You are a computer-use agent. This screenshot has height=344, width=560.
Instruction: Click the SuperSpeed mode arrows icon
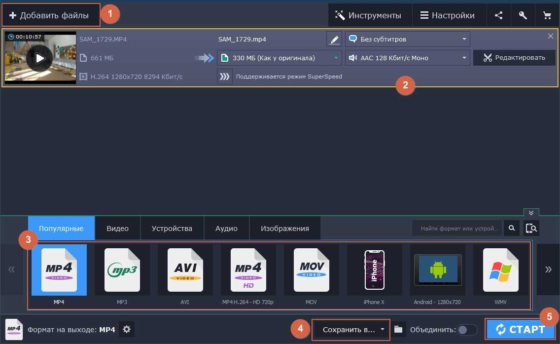[x=225, y=76]
